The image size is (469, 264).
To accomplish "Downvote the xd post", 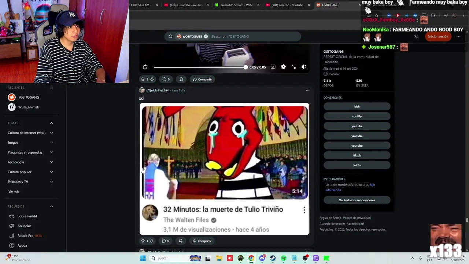I will [x=152, y=241].
